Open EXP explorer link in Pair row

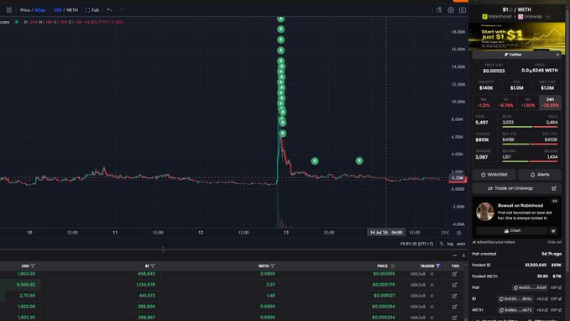[x=556, y=287]
